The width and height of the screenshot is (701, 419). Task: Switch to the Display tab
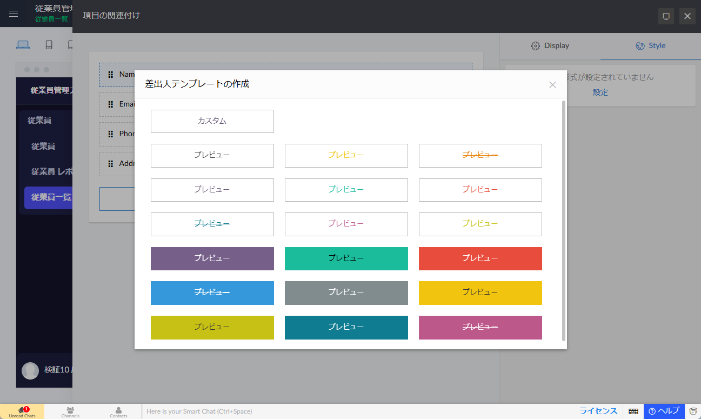pos(550,45)
